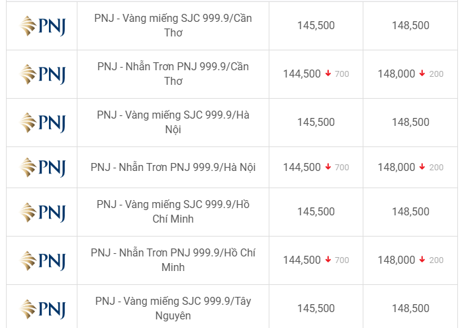Screen dimensions: 460x328
Task: Click red down arrow beside 144,500 in Hồ Chí Minh row
Action: click(328, 260)
